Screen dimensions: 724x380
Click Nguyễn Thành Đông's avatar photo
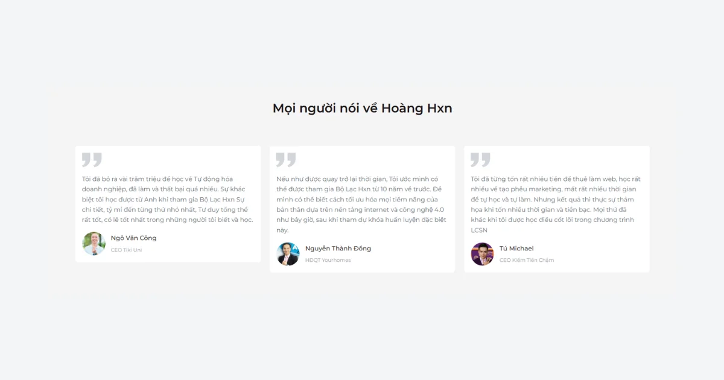coord(288,254)
